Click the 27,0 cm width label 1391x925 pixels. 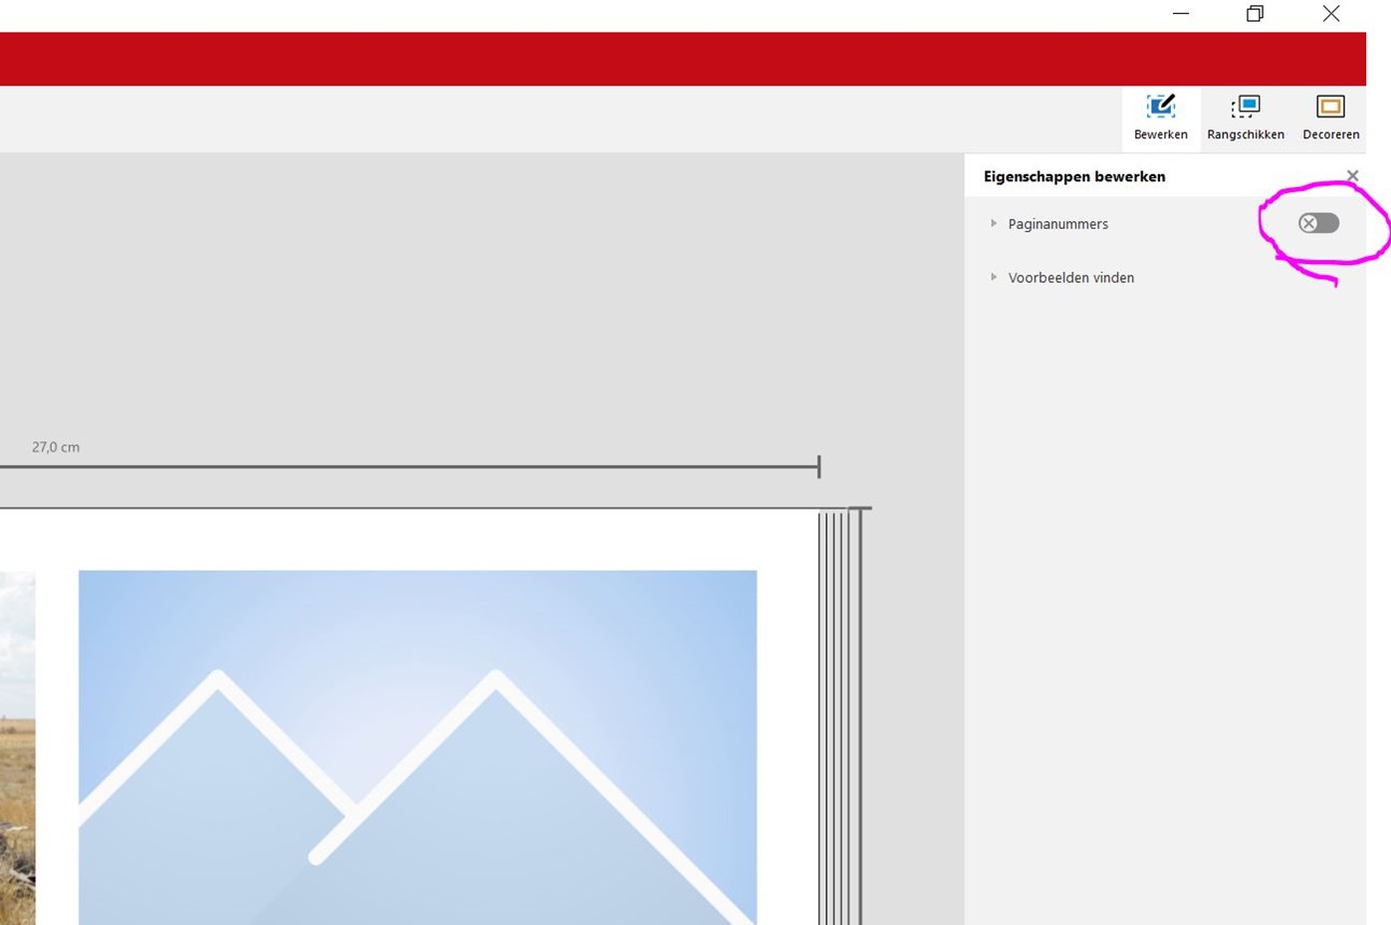coord(56,447)
